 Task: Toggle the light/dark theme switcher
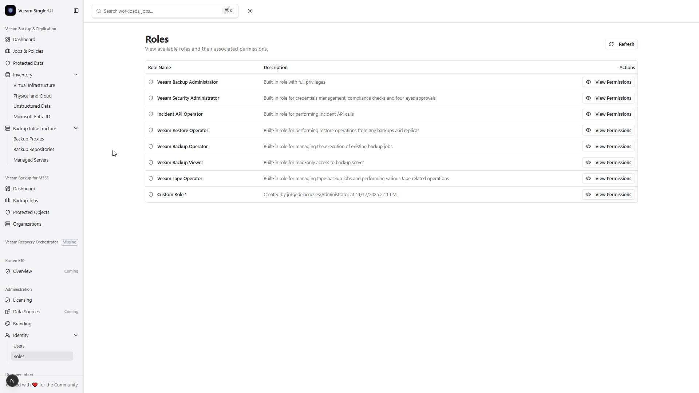point(250,11)
